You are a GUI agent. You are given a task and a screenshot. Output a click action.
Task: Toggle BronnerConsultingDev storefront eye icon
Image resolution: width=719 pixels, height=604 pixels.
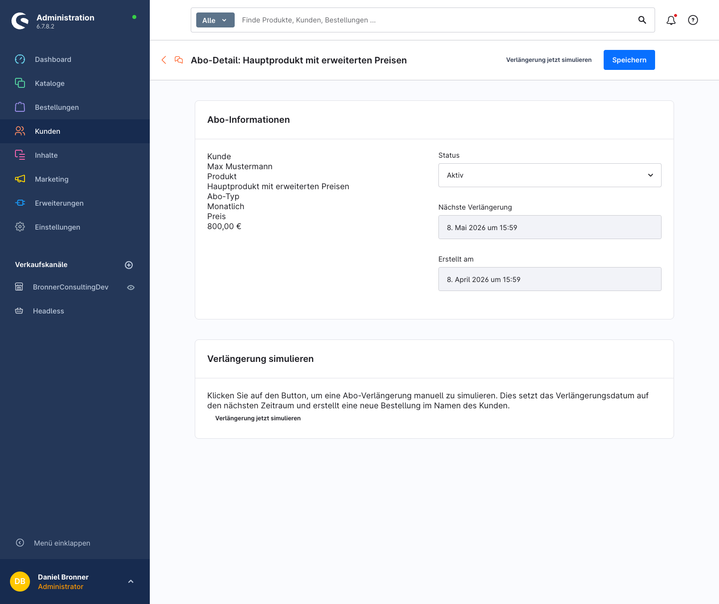click(131, 288)
